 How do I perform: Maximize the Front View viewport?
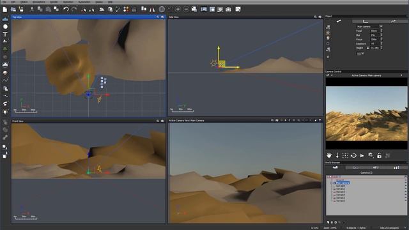162,121
